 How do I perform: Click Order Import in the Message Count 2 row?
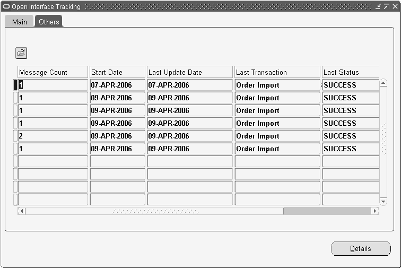[x=277, y=136]
